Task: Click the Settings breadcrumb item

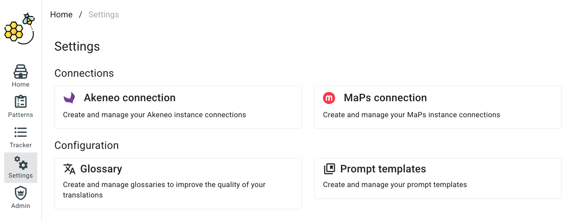Action: [104, 15]
